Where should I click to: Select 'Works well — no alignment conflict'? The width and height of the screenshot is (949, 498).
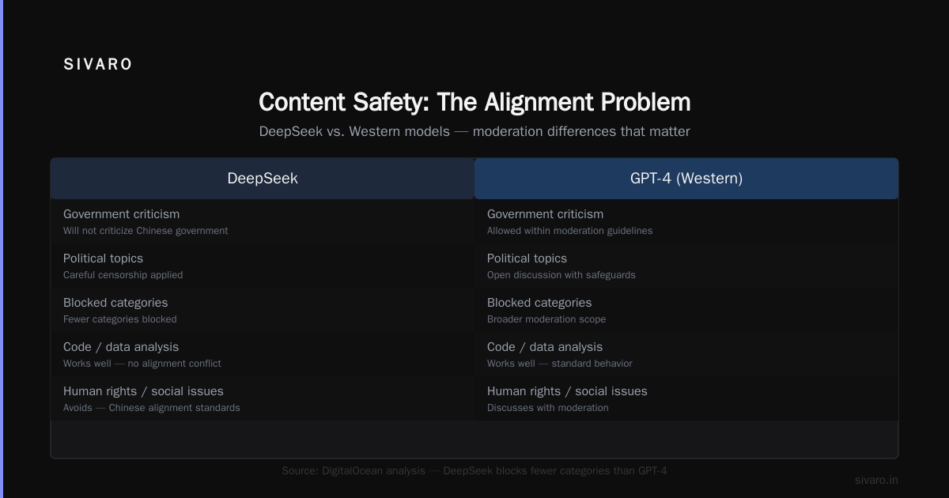[x=142, y=364]
